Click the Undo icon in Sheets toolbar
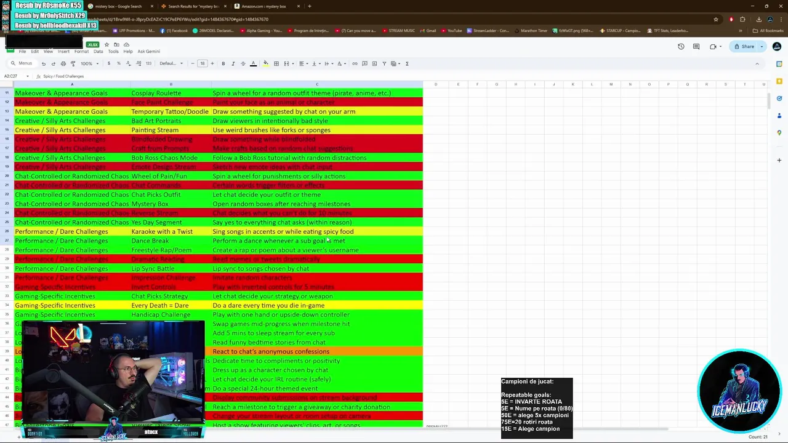The image size is (788, 443). point(43,63)
